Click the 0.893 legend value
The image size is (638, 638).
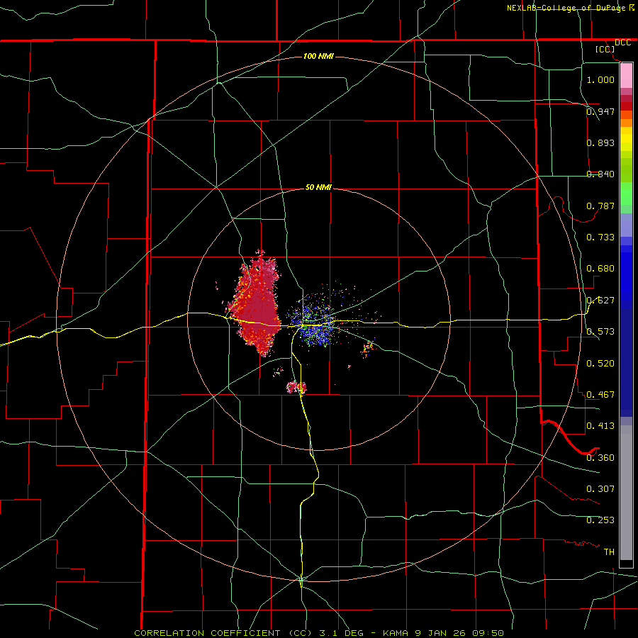pos(600,142)
